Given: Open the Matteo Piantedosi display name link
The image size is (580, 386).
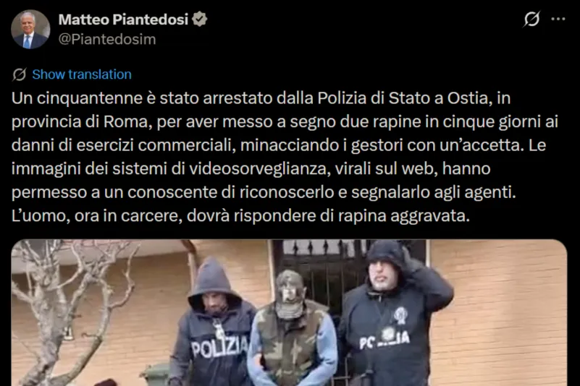Looking at the screenshot, I should tap(123, 20).
